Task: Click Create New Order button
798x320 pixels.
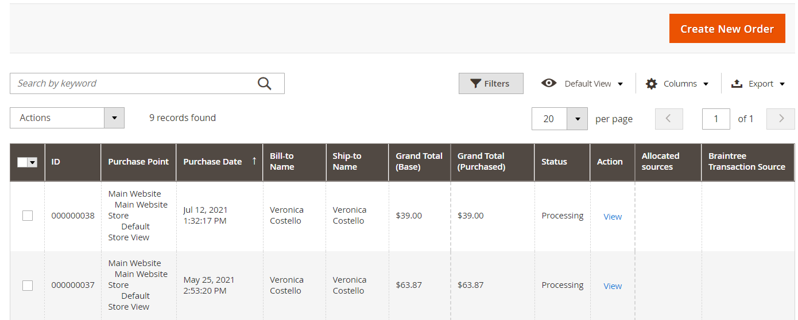Action: (727, 29)
